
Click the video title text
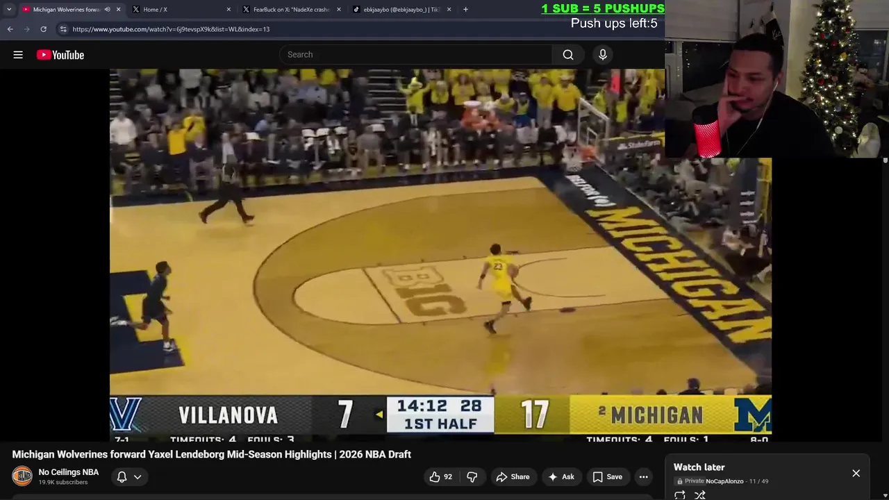[212, 454]
